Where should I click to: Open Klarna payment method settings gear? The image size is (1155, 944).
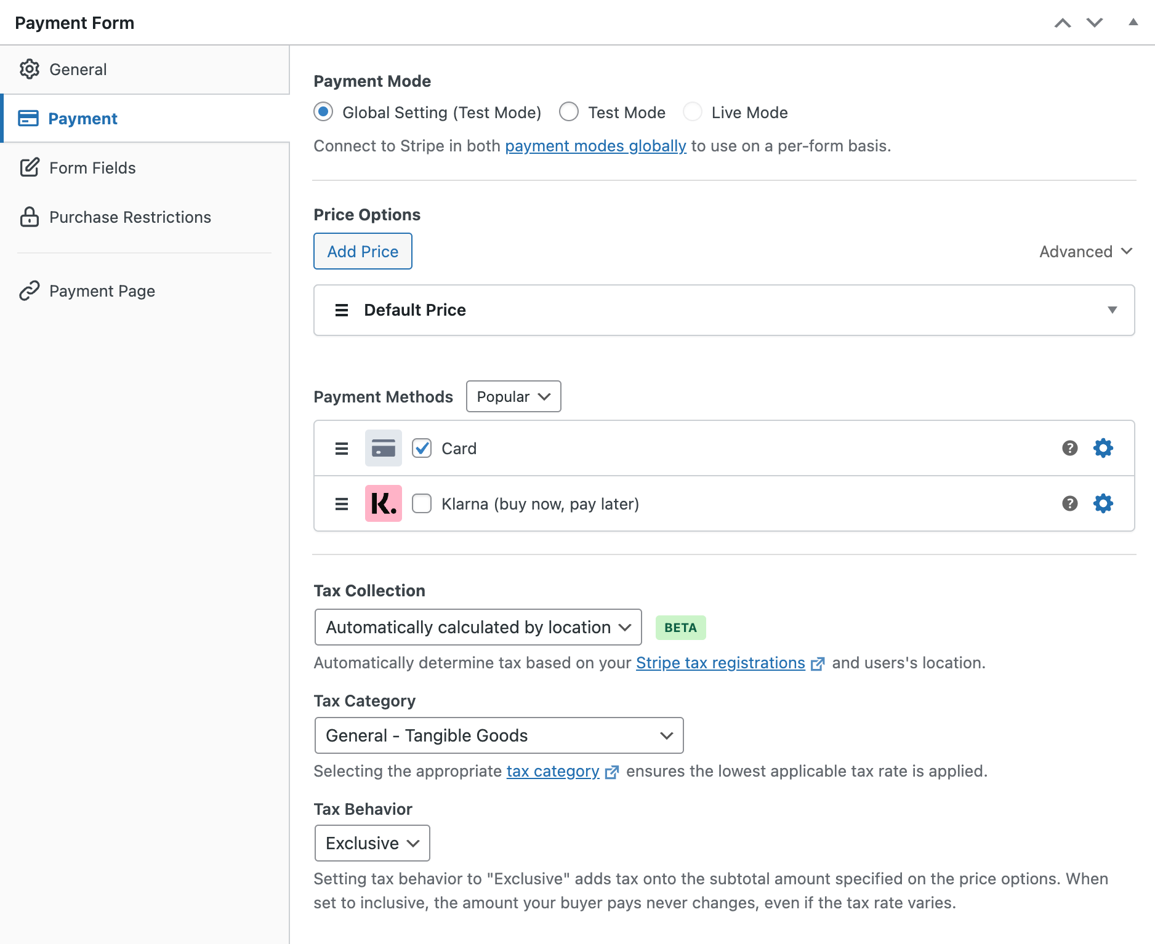[1103, 503]
